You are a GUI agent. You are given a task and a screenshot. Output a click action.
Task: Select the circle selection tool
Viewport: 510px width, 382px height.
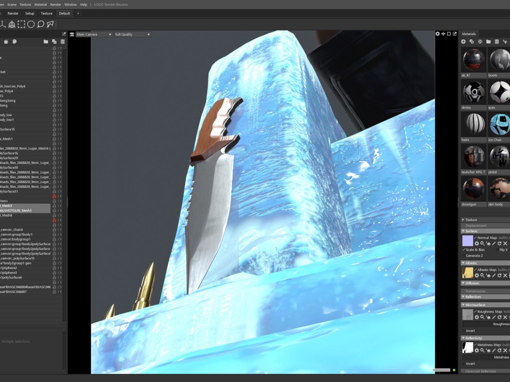[31, 24]
